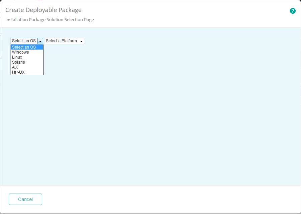
Task: Click the highlighted Select an OS list entry
Action: click(x=24, y=47)
